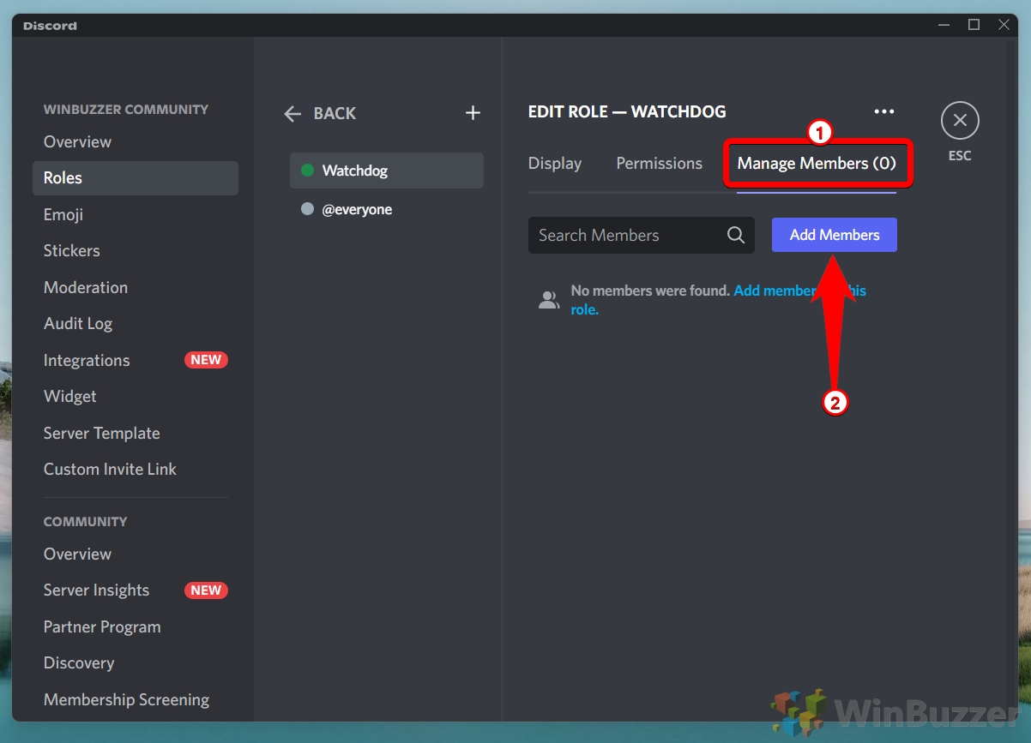This screenshot has height=743, width=1031.
Task: Open Overview under the Community section
Action: click(136, 554)
